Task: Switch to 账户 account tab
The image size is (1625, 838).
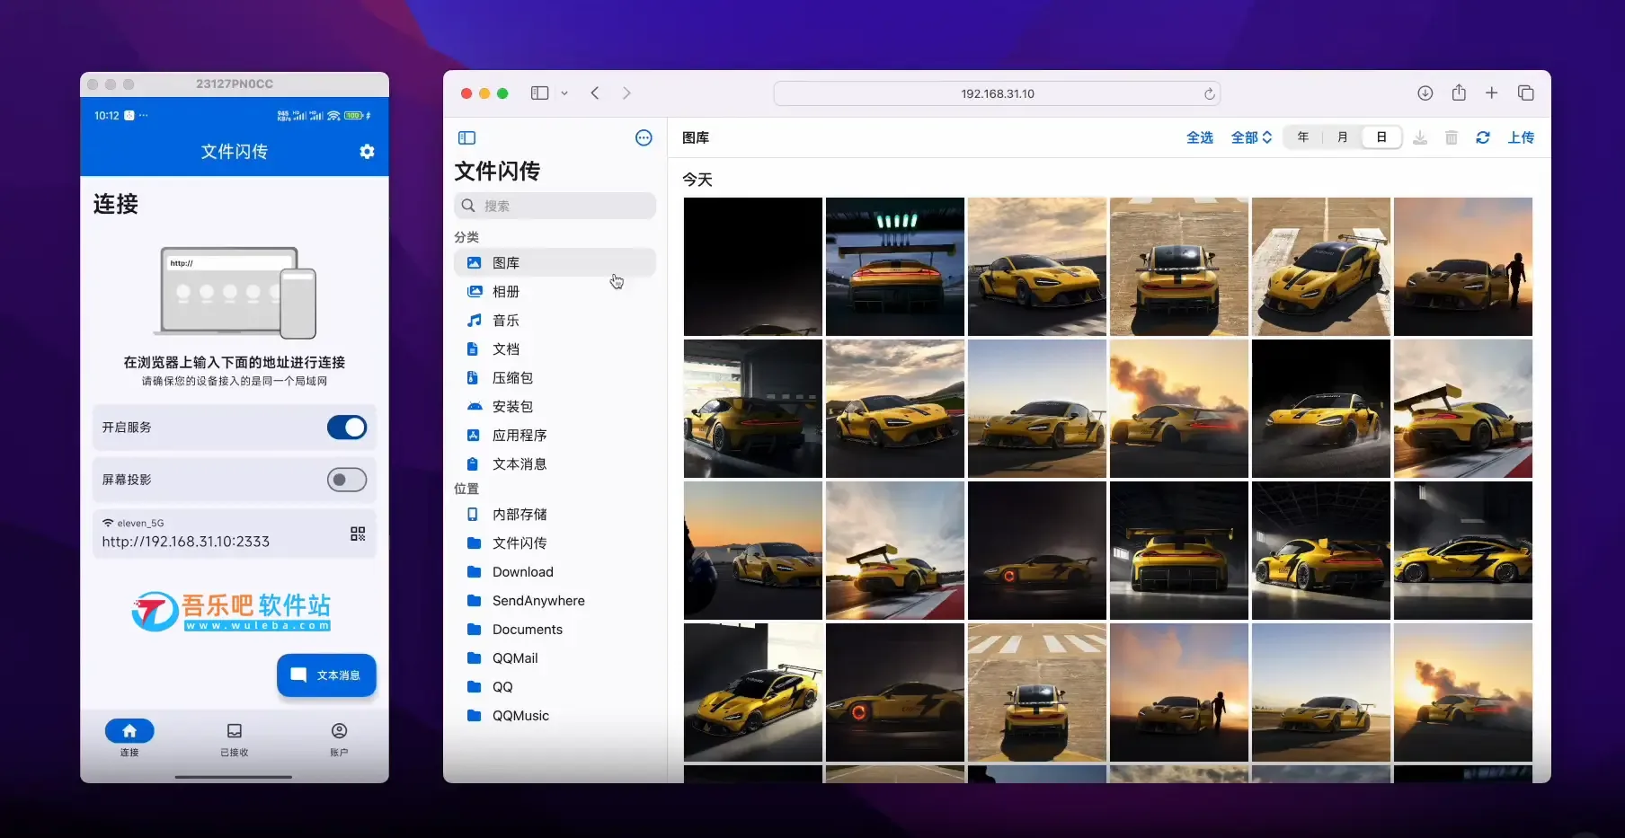Action: click(x=339, y=738)
